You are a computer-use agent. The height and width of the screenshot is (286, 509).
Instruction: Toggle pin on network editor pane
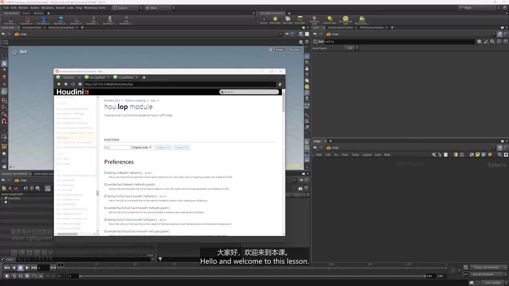(500, 147)
